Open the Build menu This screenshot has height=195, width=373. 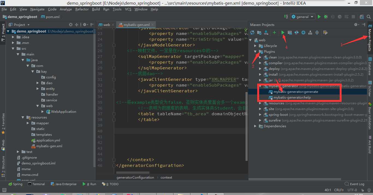96,9
